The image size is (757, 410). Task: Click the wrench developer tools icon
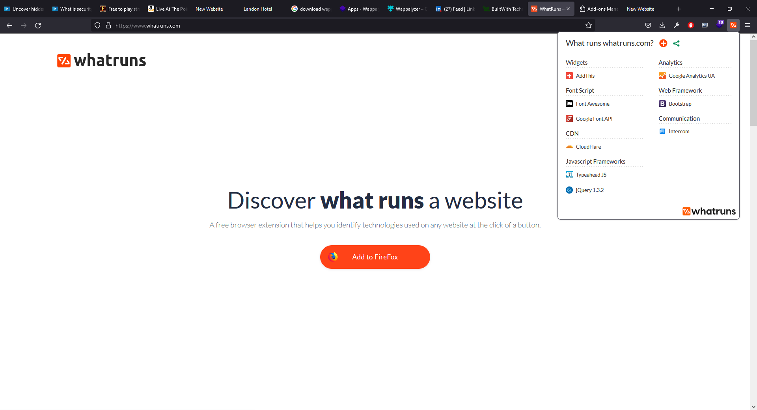[x=677, y=26]
